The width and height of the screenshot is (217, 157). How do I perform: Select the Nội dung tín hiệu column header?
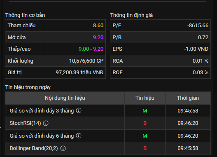point(65,98)
